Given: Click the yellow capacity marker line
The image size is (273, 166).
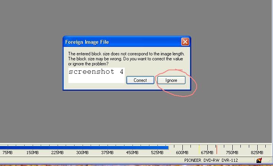Looking at the screenshot, I should point(199,150).
